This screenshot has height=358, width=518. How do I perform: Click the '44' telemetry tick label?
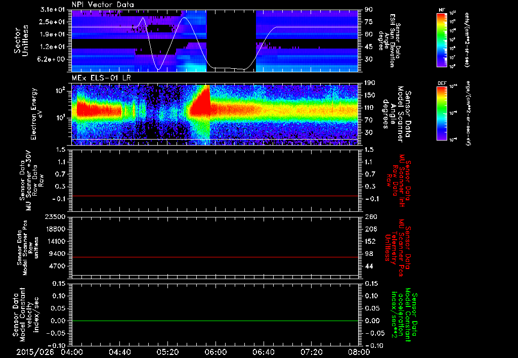[368, 266]
